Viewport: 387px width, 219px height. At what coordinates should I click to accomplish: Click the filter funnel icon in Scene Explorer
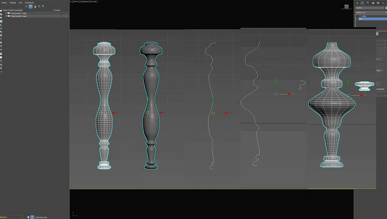click(30, 6)
